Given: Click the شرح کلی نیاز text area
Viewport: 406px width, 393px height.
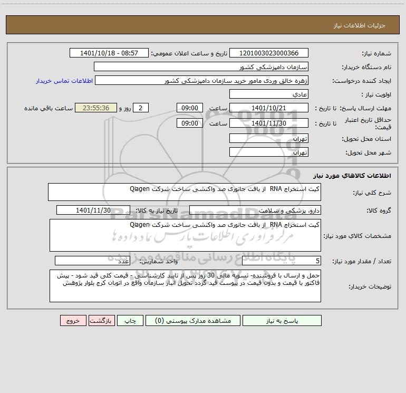Looking at the screenshot, I should coord(185,192).
